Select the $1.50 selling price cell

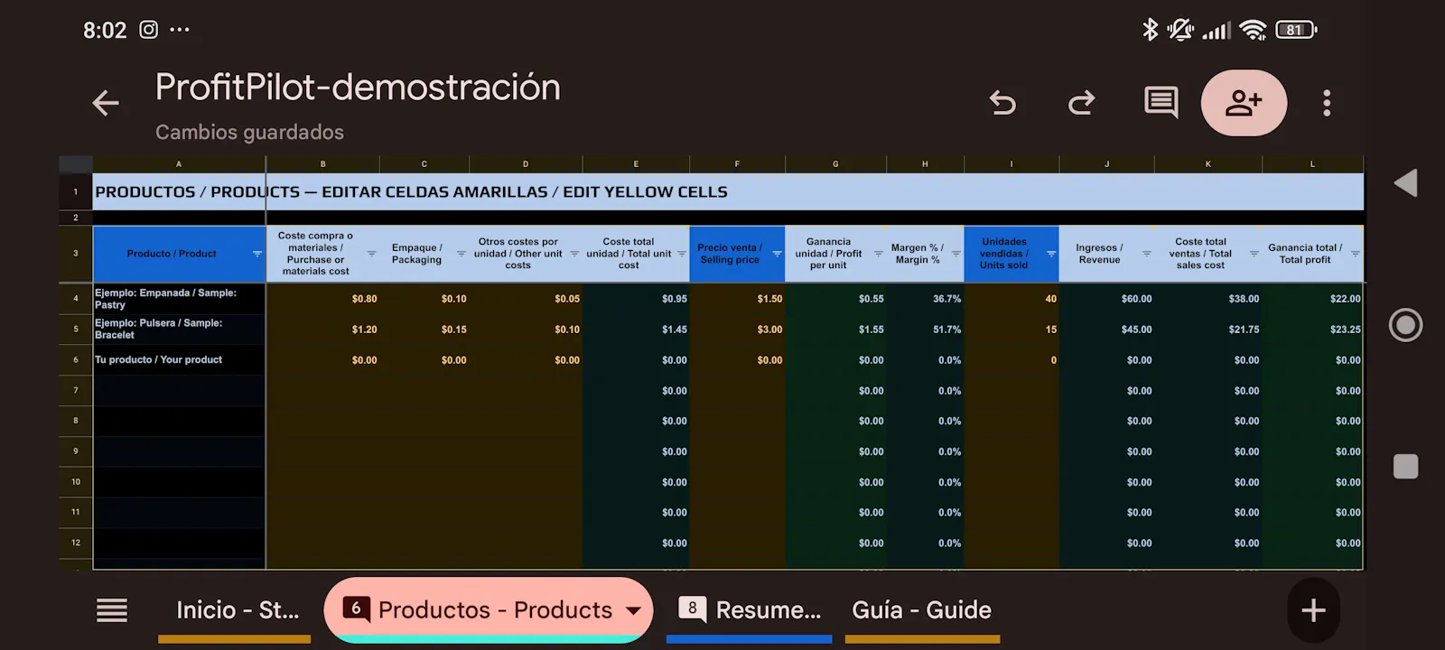(x=738, y=299)
